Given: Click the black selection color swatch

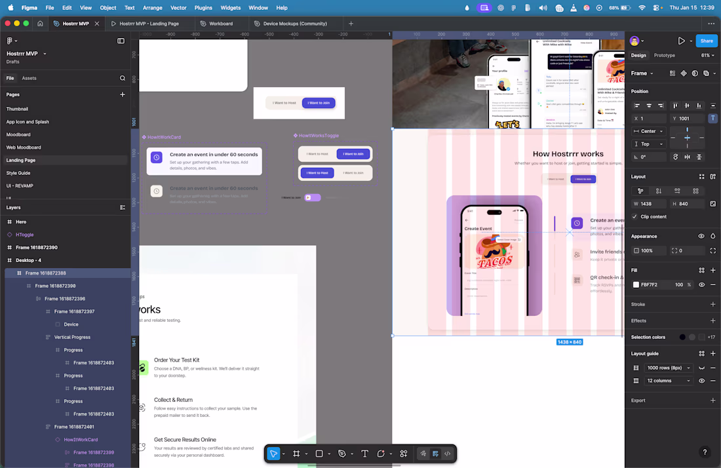Looking at the screenshot, I should click(x=682, y=337).
